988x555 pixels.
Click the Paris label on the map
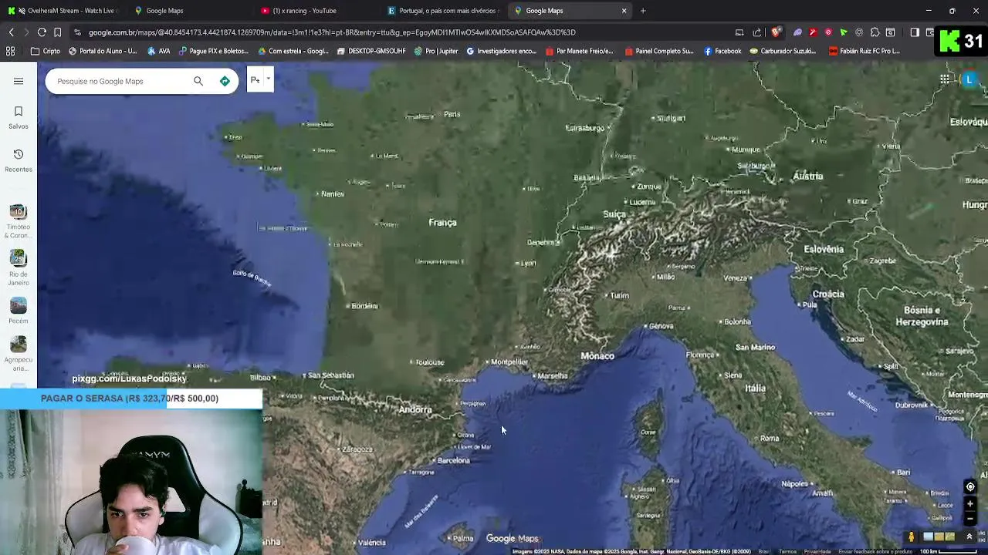(x=452, y=114)
